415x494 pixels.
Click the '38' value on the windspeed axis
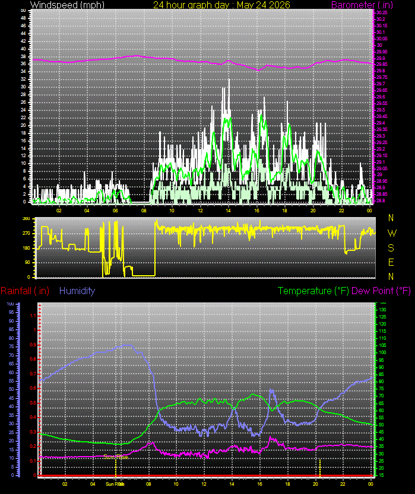point(23,56)
